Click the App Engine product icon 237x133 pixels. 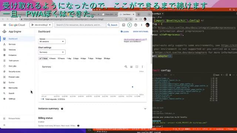point(4,31)
